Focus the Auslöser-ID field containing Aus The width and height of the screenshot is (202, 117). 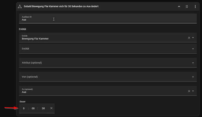[108, 18]
